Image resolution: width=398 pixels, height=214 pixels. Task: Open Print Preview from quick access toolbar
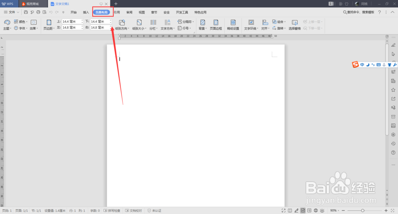click(45, 12)
